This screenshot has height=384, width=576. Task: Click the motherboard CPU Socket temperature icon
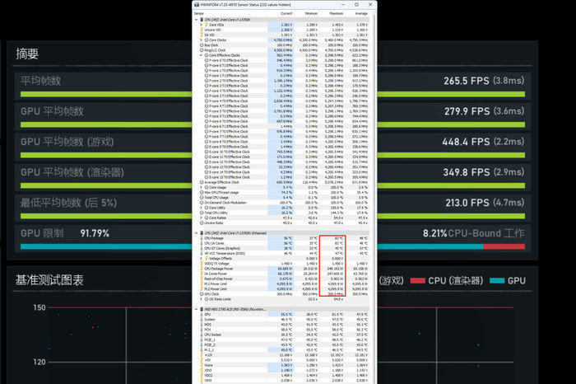coord(202,335)
